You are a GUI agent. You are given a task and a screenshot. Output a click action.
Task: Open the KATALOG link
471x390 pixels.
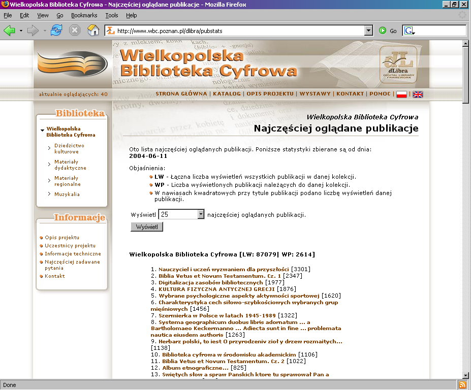(x=227, y=93)
